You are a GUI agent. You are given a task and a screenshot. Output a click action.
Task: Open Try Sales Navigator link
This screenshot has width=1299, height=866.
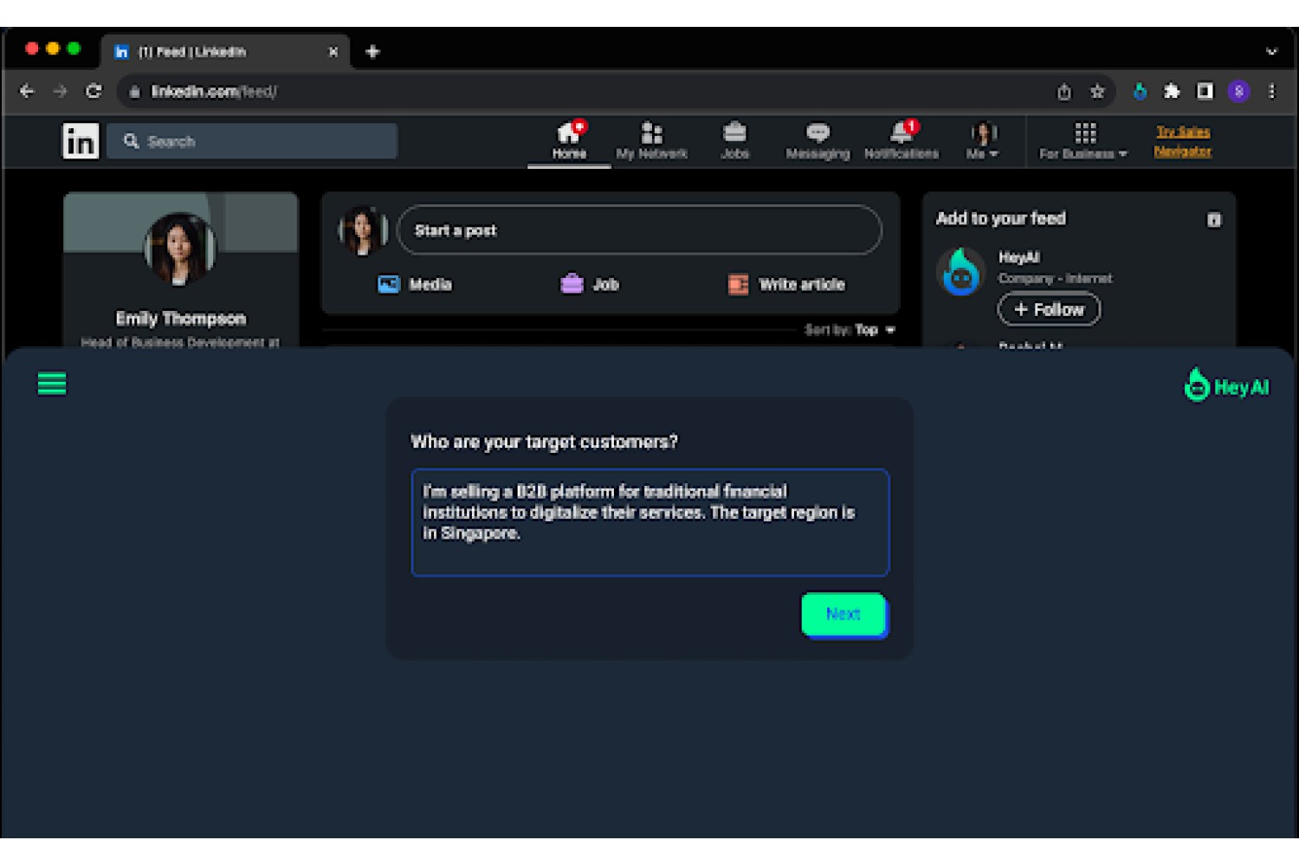tap(1183, 141)
